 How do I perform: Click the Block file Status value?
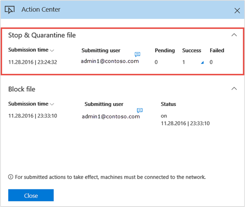coord(185,120)
